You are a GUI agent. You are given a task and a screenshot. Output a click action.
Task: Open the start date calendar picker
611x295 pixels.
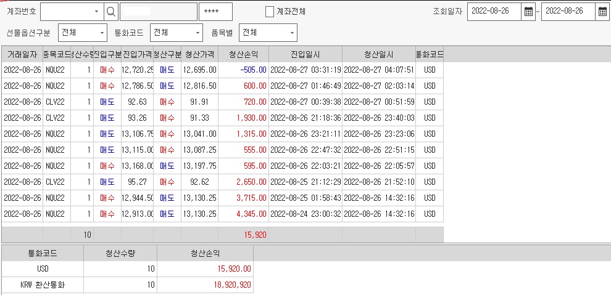coord(528,12)
